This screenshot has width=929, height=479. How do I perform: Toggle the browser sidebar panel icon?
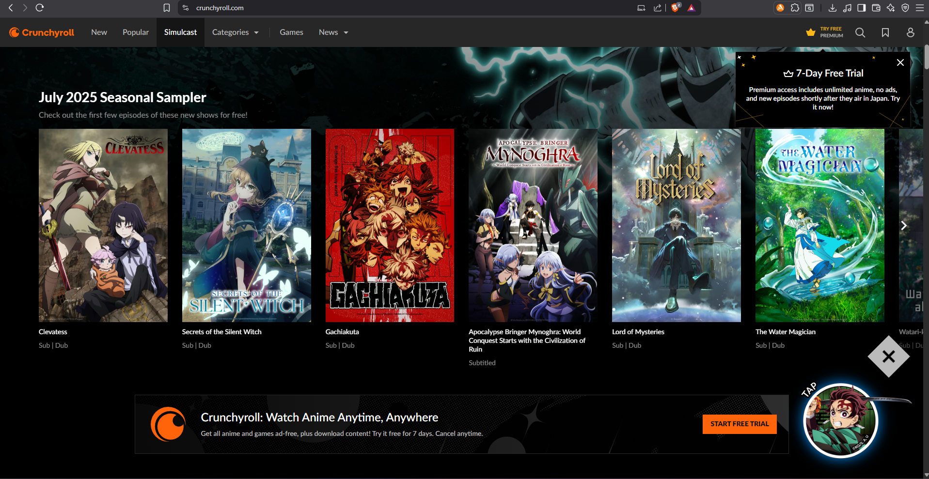coord(862,8)
